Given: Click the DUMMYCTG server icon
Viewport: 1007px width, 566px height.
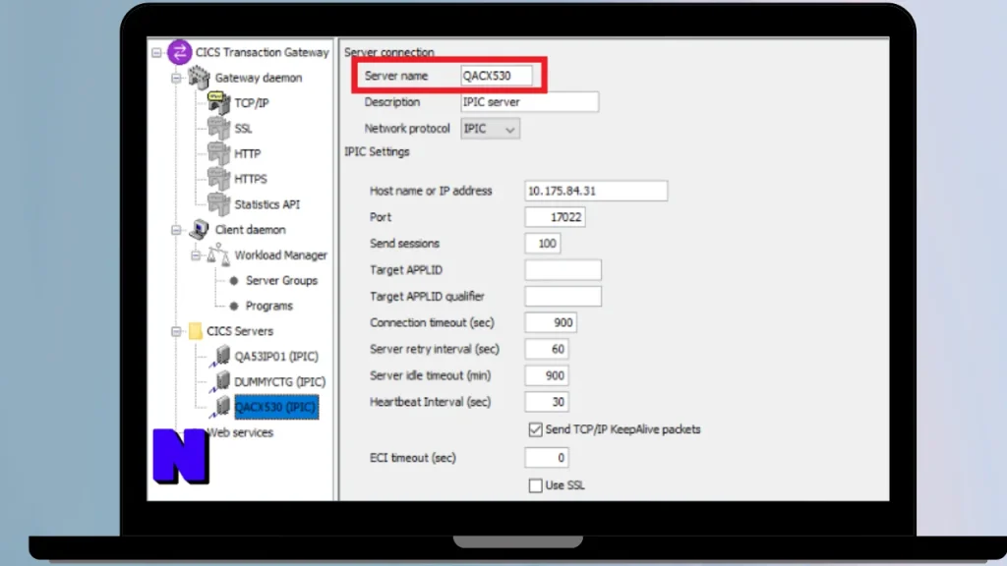Looking at the screenshot, I should tap(219, 382).
